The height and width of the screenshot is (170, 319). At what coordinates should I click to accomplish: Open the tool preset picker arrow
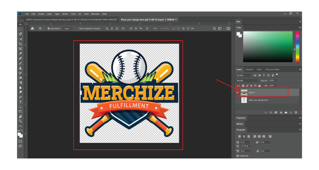(x=44, y=29)
